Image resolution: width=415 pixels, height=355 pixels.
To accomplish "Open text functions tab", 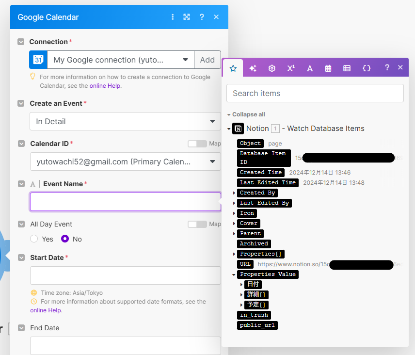I will (310, 68).
